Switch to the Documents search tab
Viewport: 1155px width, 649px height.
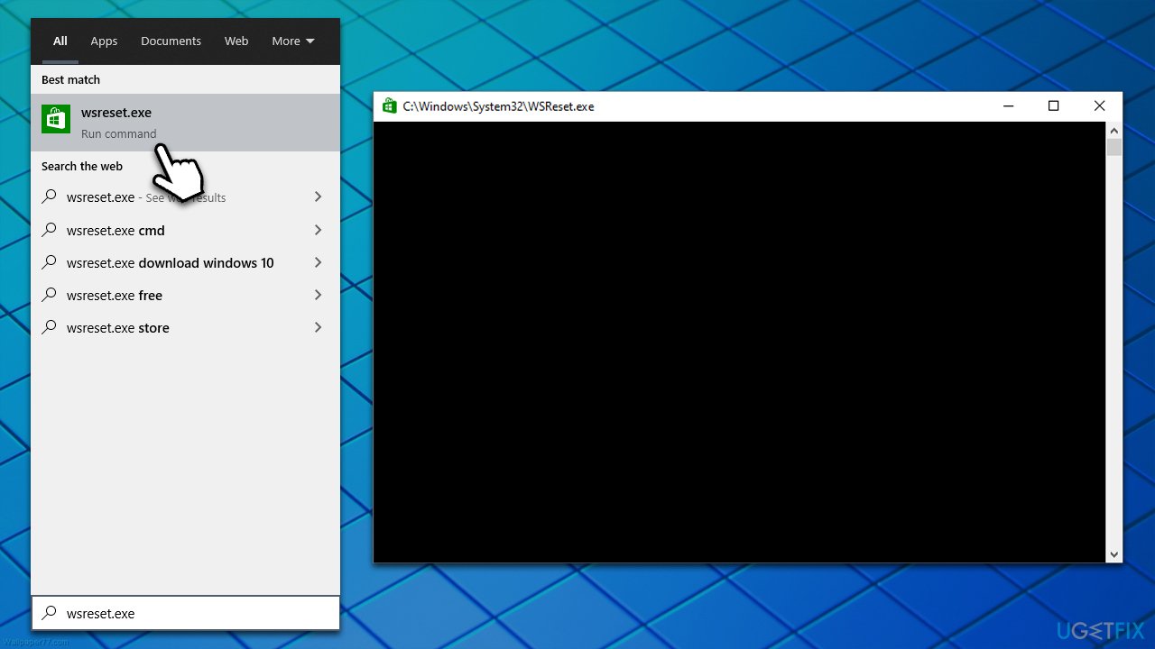click(x=171, y=41)
